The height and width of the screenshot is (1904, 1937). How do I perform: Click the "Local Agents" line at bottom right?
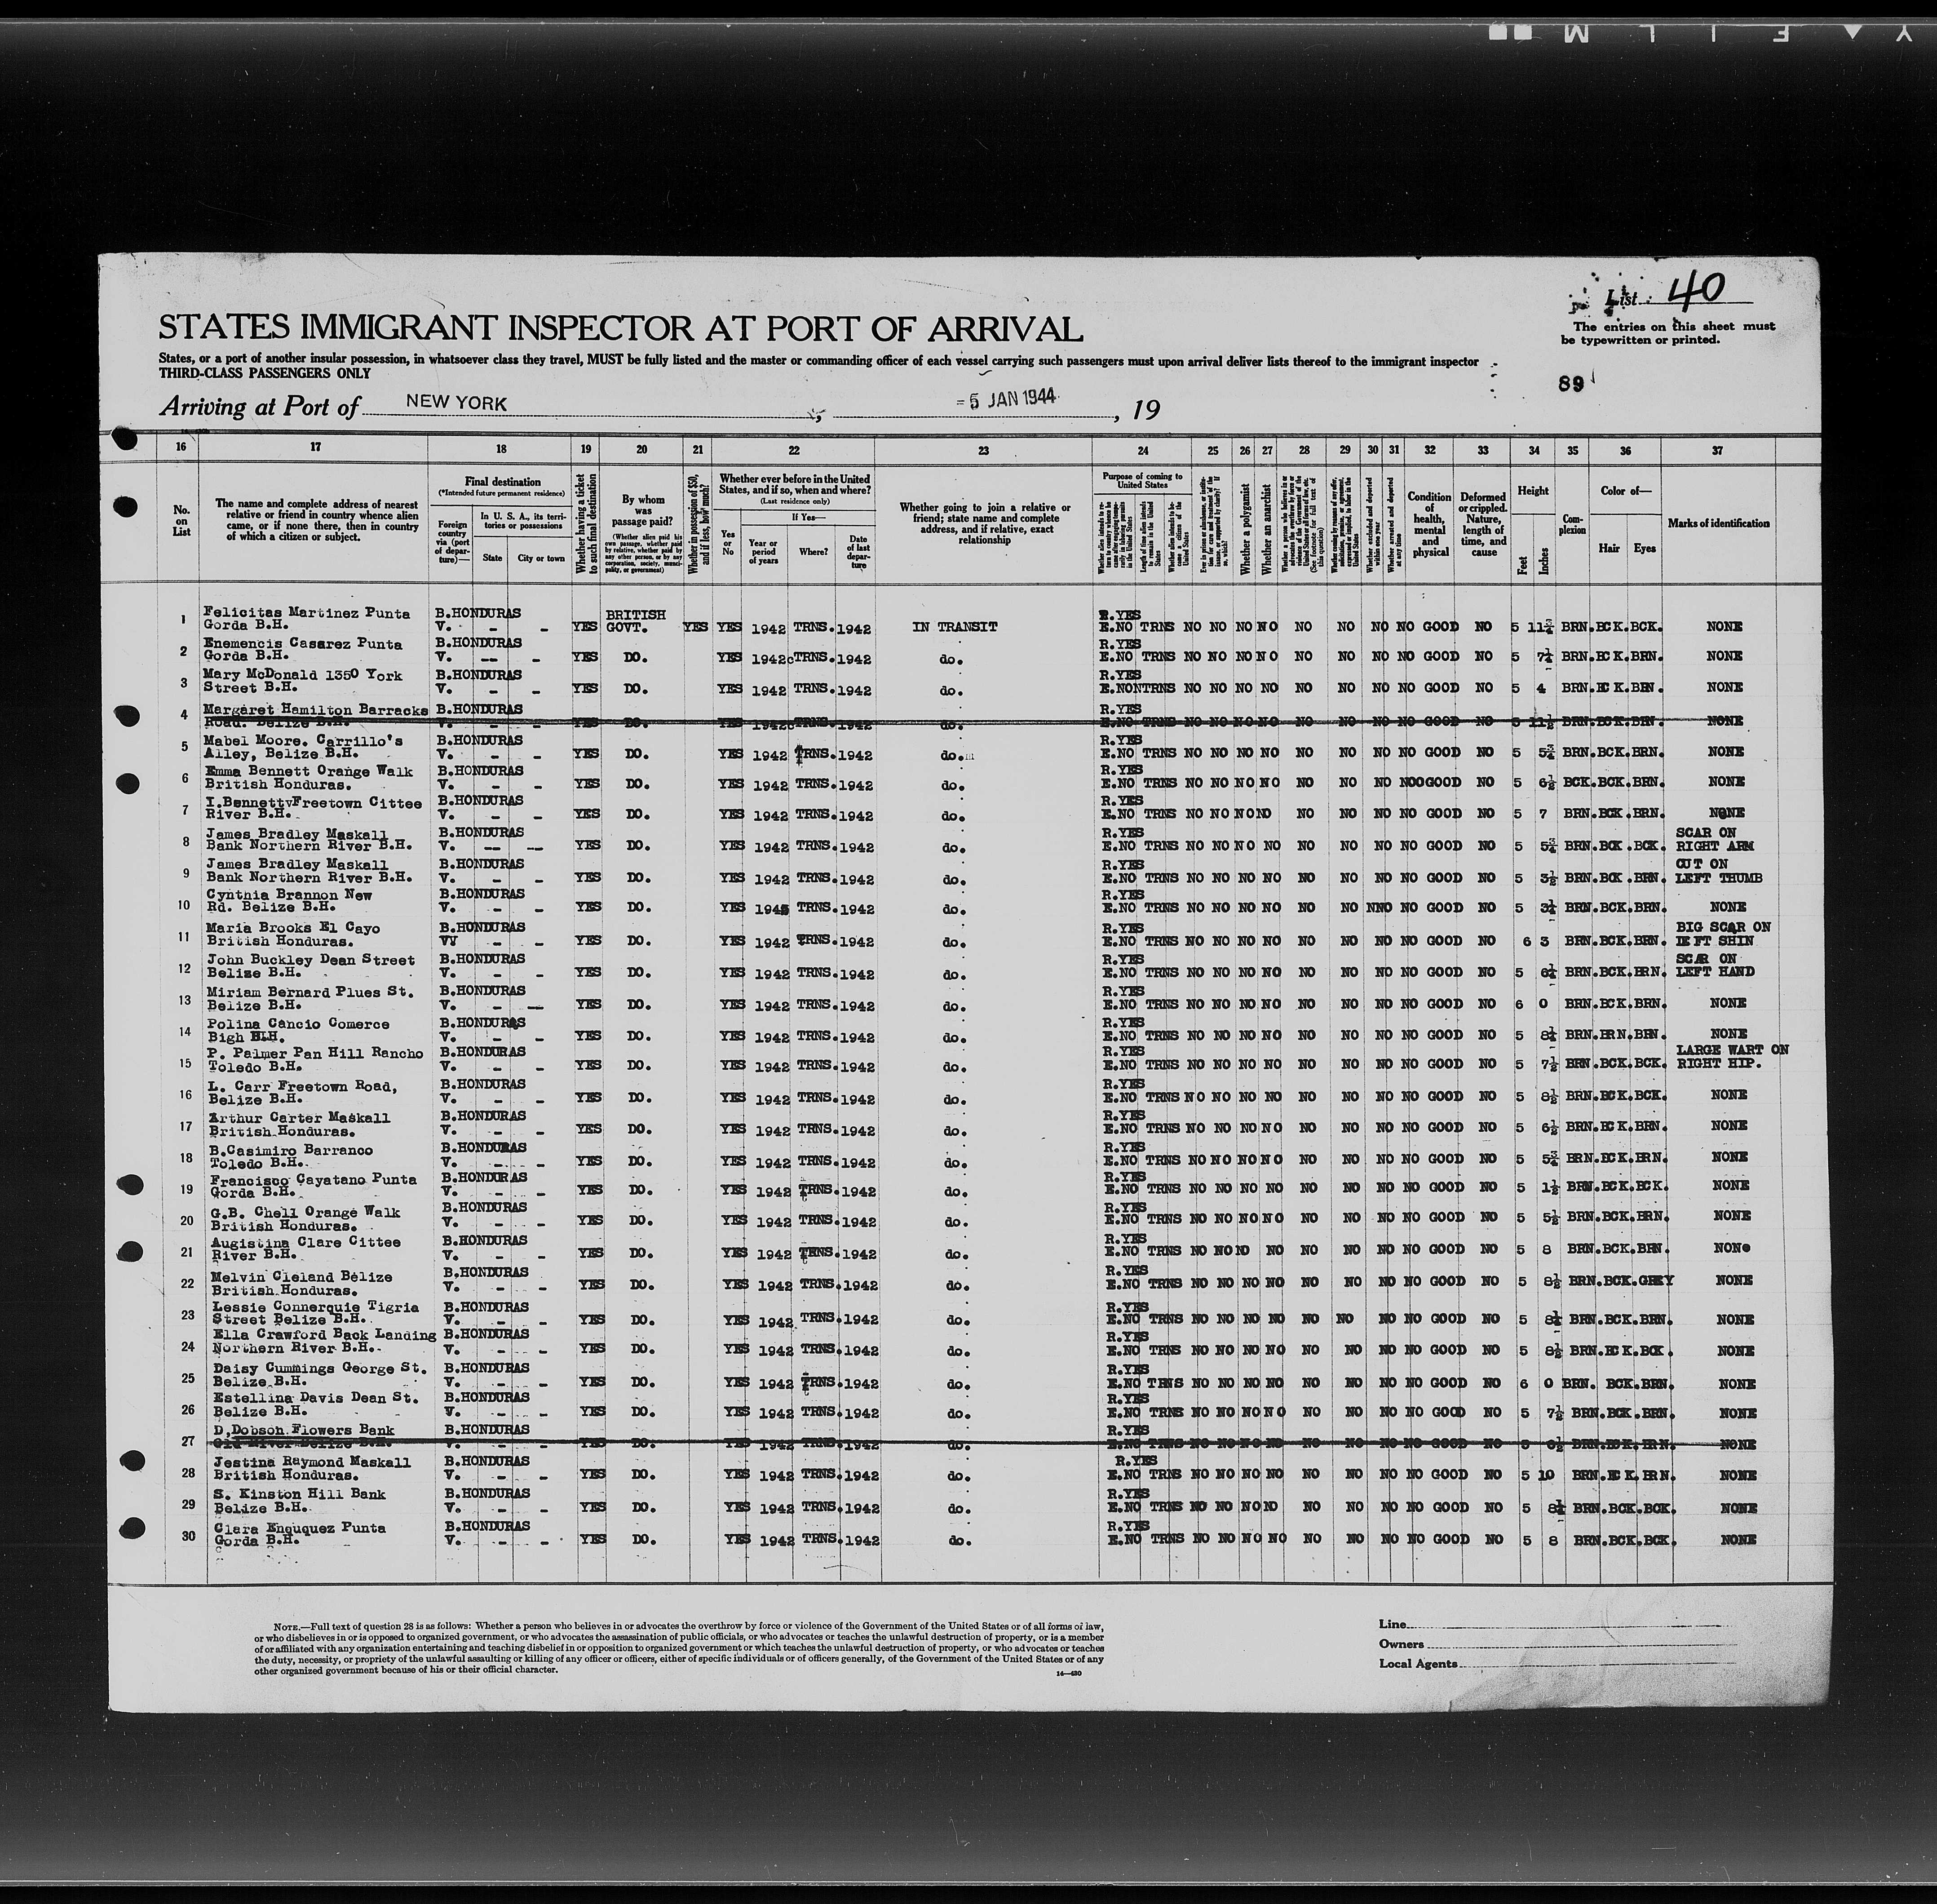click(x=1419, y=1664)
